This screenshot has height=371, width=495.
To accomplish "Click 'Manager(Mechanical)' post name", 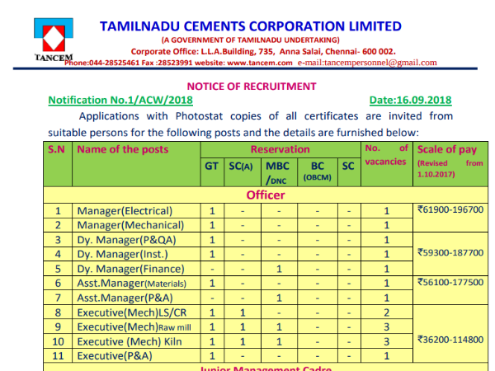I will click(130, 225).
